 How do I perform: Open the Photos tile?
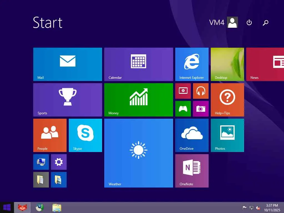[x=227, y=135]
